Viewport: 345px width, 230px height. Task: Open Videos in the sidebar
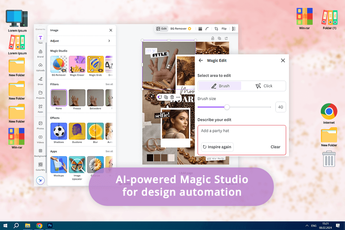point(40,139)
